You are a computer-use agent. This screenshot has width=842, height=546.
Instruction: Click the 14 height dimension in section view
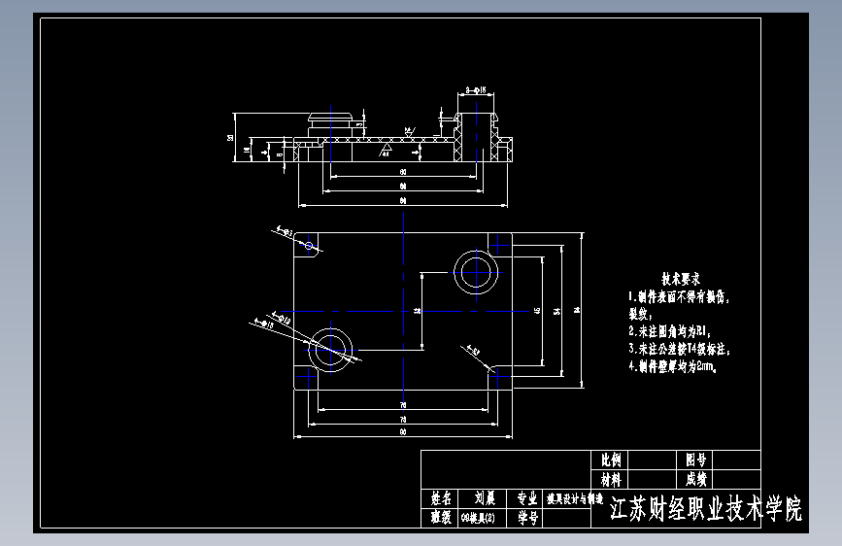pos(246,150)
